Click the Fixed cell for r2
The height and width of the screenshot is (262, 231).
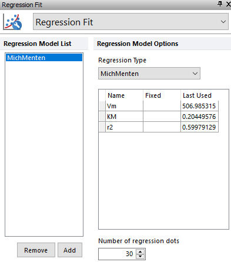point(162,127)
